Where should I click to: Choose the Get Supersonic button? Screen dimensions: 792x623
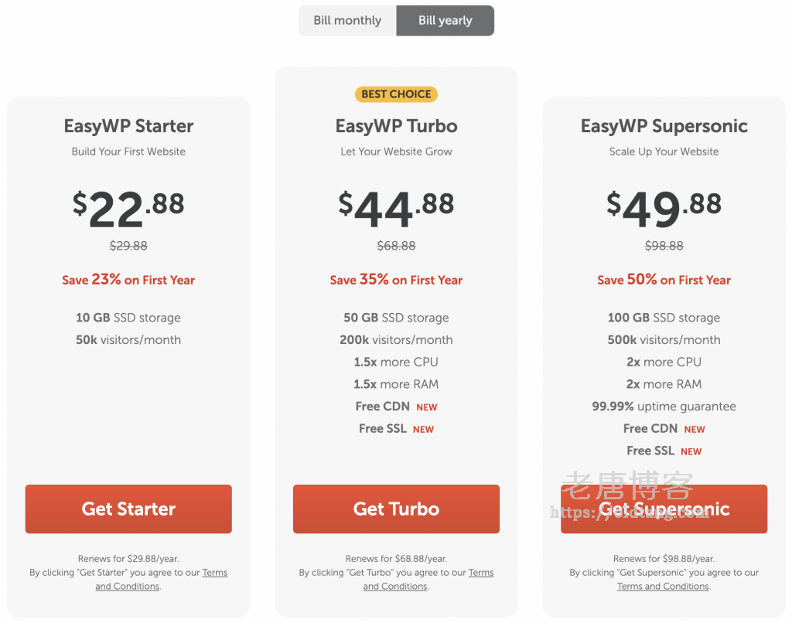(x=664, y=509)
